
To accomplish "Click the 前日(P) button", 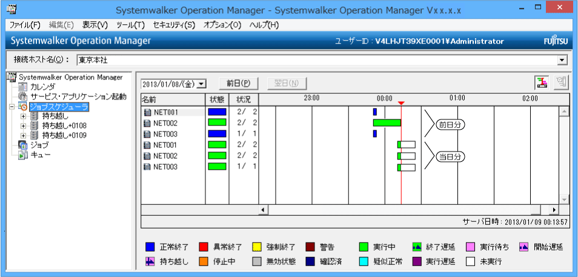I will pyautogui.click(x=239, y=83).
